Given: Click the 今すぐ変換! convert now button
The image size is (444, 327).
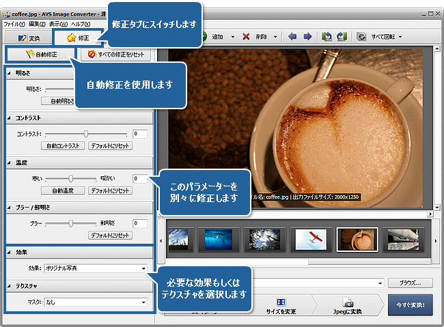Looking at the screenshot, I should [410, 304].
